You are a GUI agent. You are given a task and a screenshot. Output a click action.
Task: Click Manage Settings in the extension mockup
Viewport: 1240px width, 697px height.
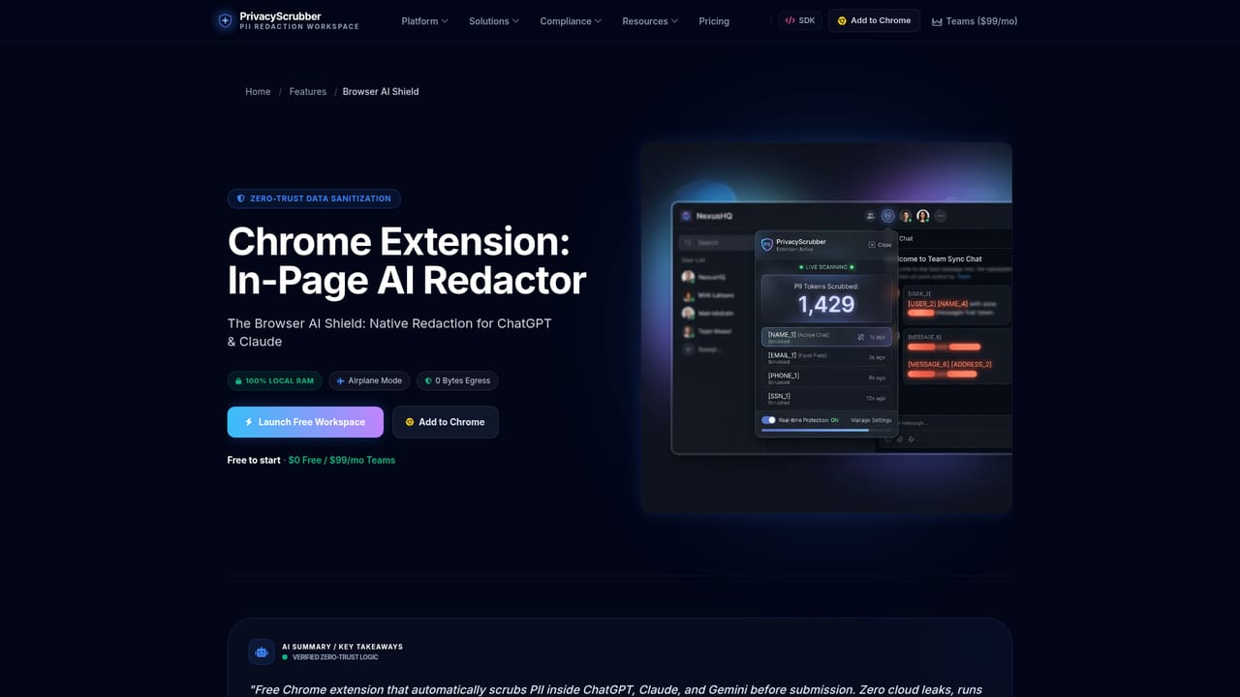(x=871, y=420)
